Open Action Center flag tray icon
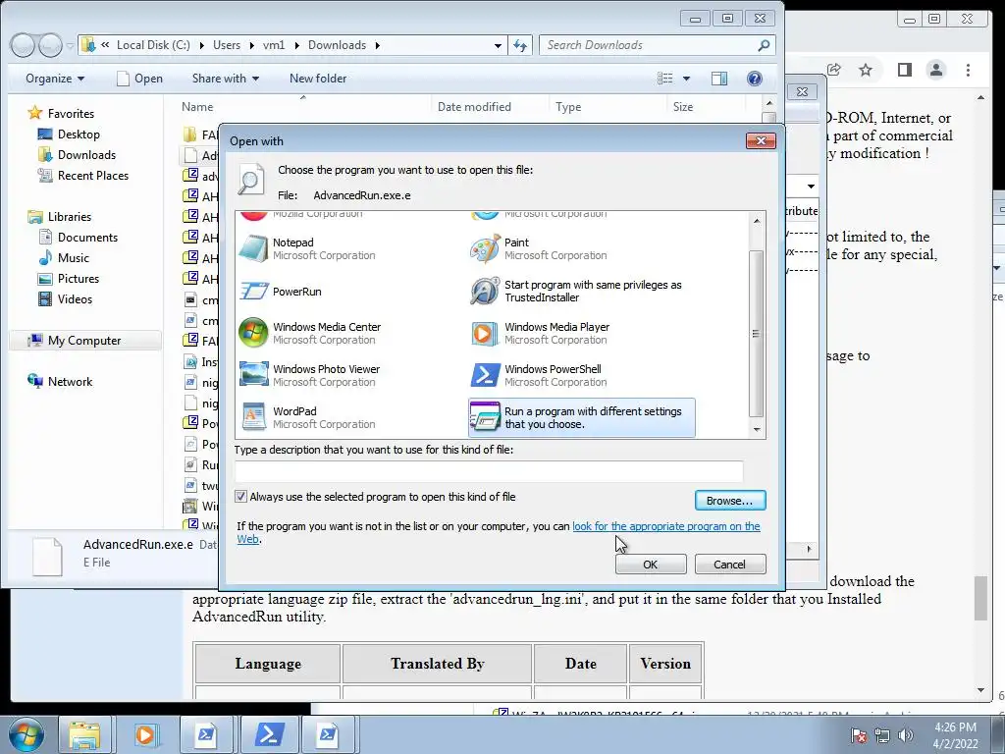Screen dimensions: 1005x754 (x=859, y=735)
